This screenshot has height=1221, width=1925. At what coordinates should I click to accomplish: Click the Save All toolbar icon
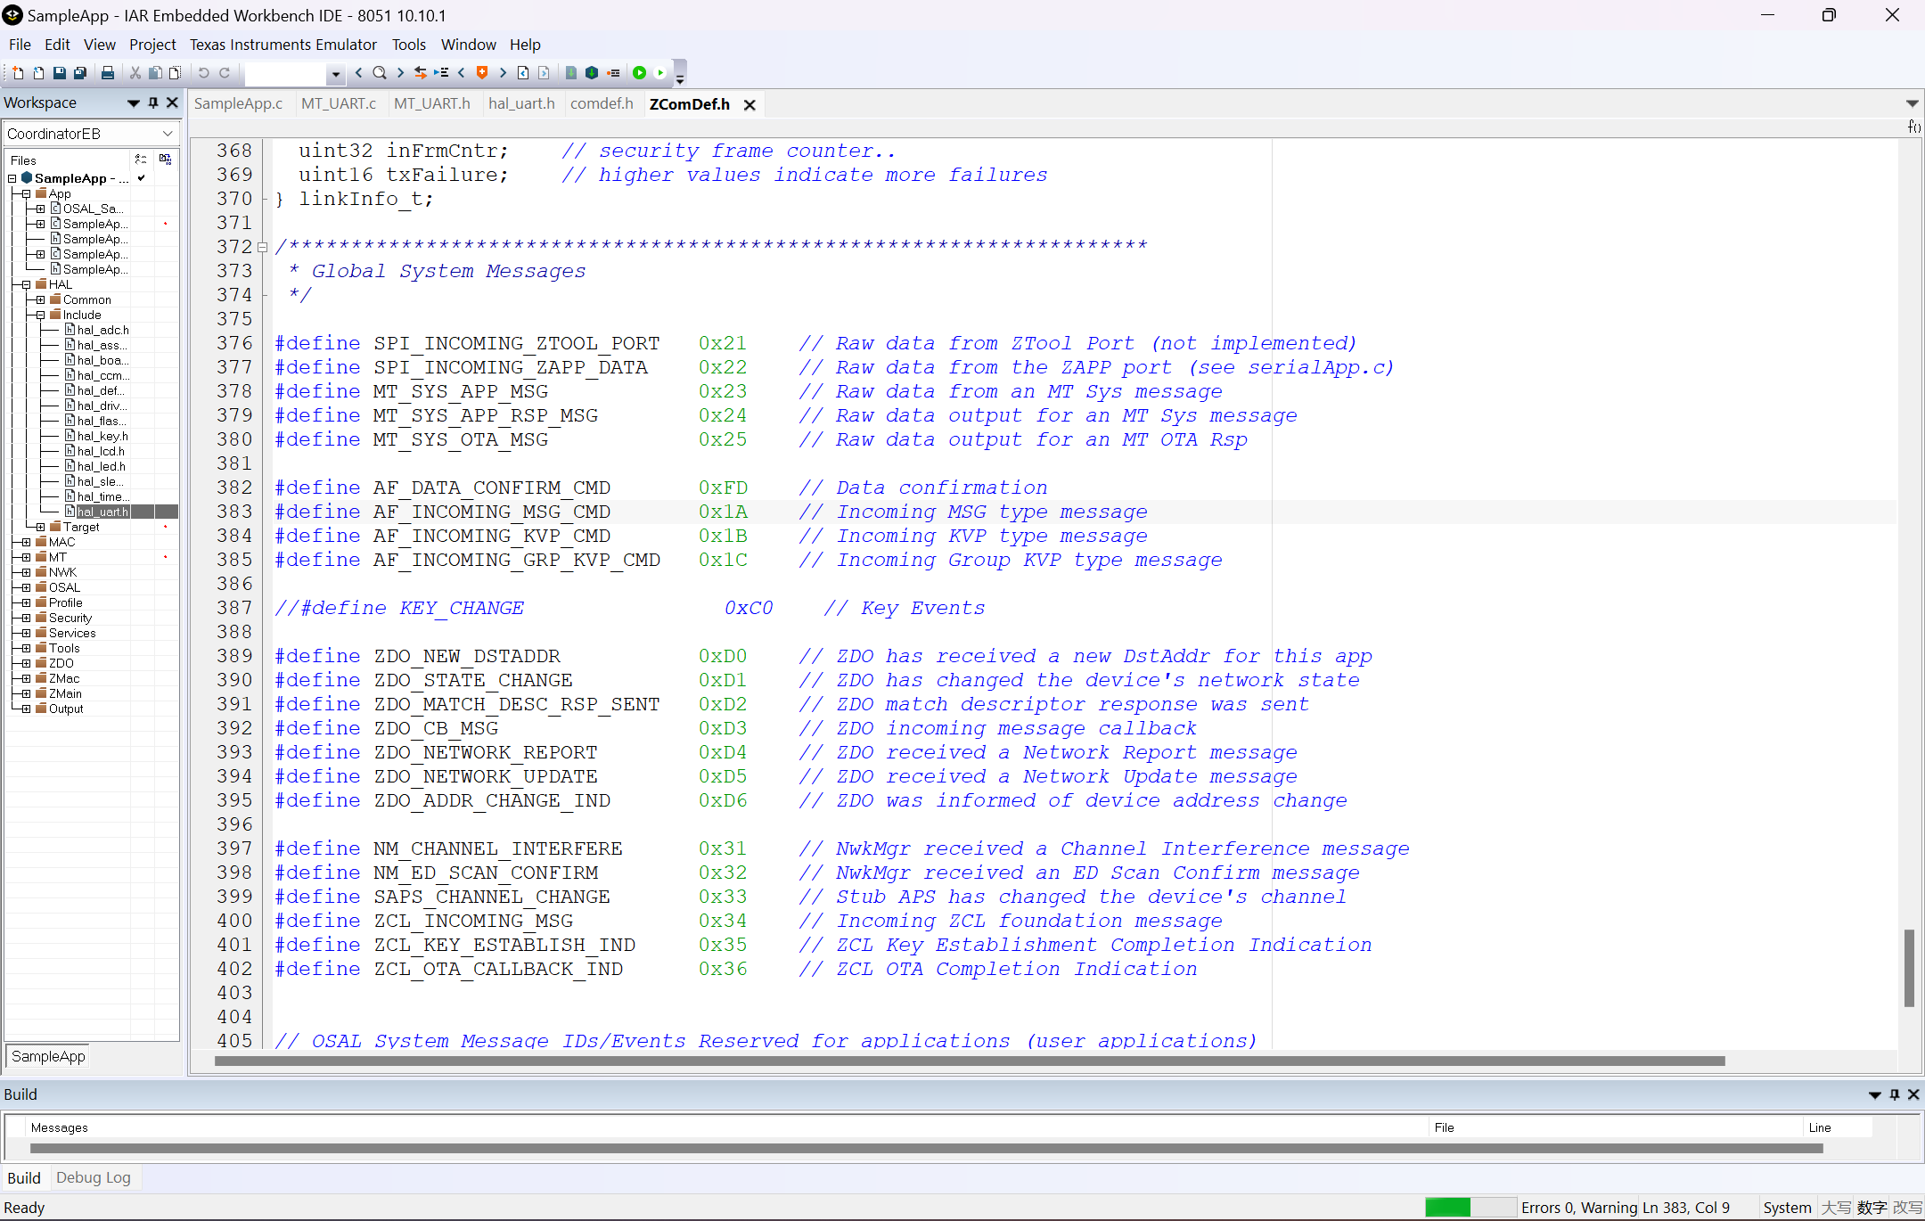(x=80, y=73)
